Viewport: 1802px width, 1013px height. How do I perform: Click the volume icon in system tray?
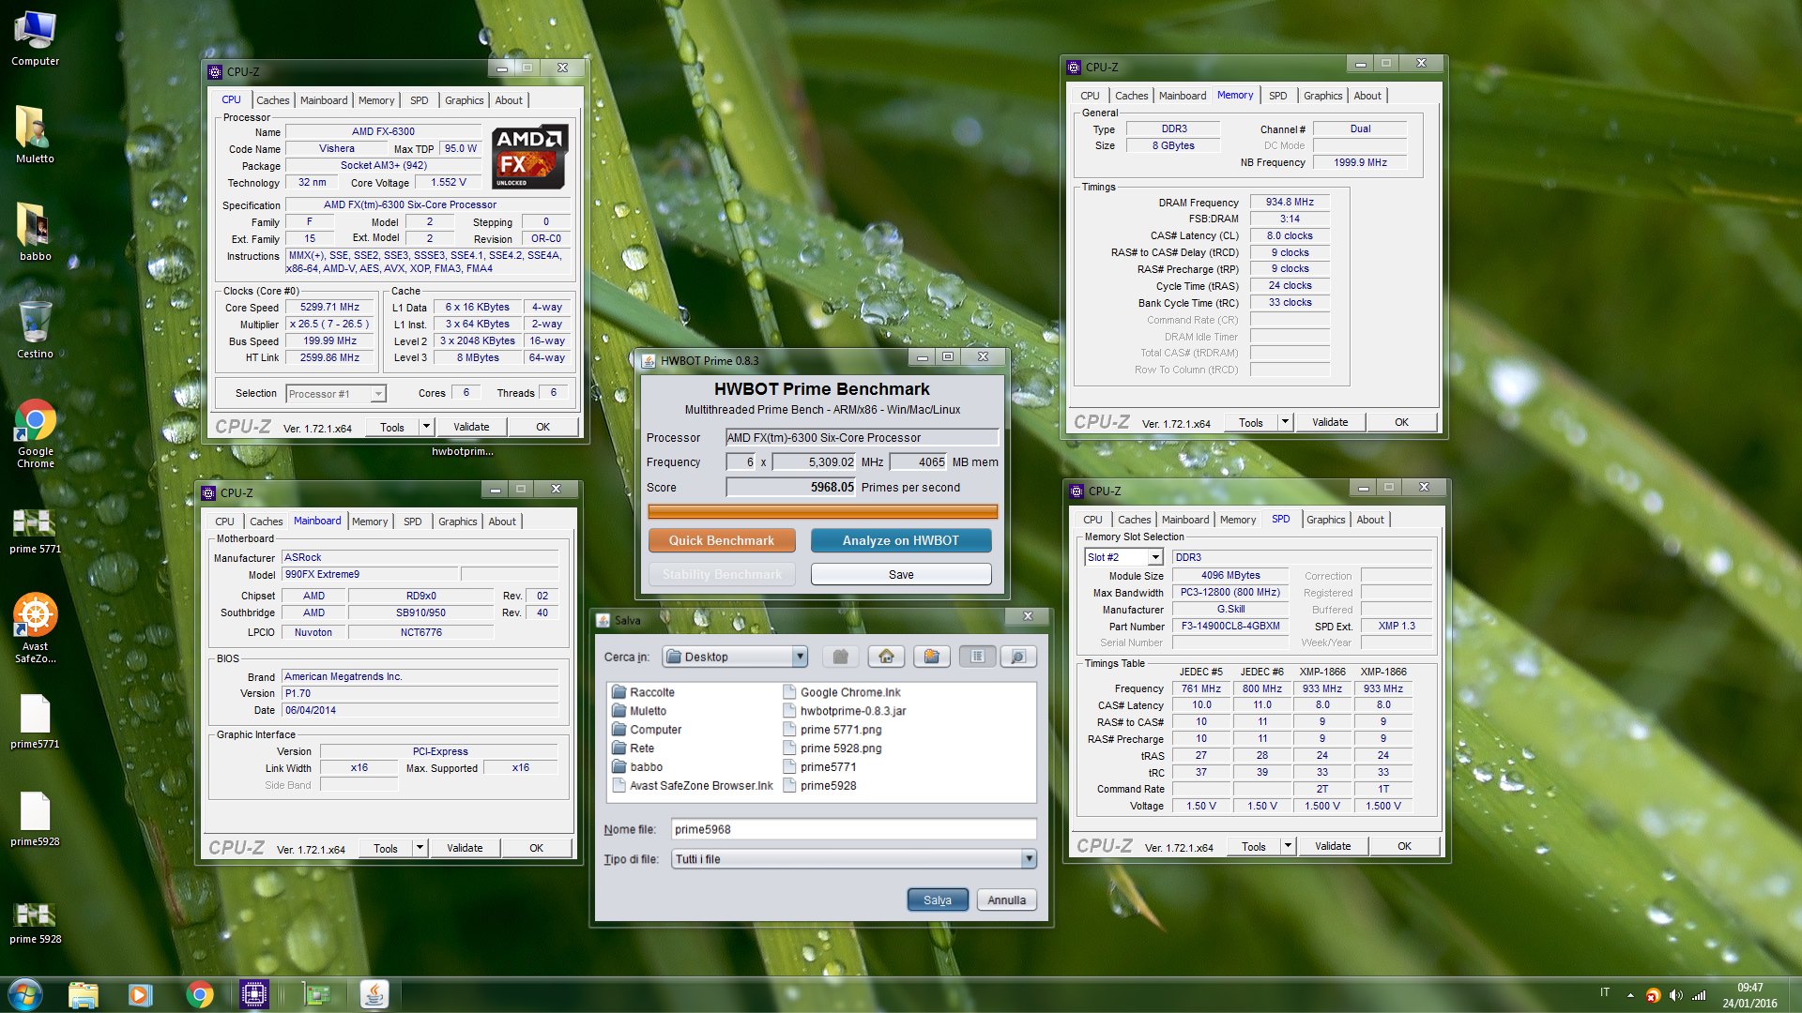tap(1676, 995)
